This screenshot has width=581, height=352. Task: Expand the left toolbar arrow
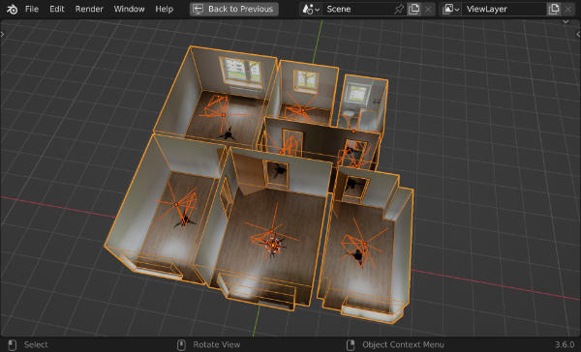click(3, 35)
